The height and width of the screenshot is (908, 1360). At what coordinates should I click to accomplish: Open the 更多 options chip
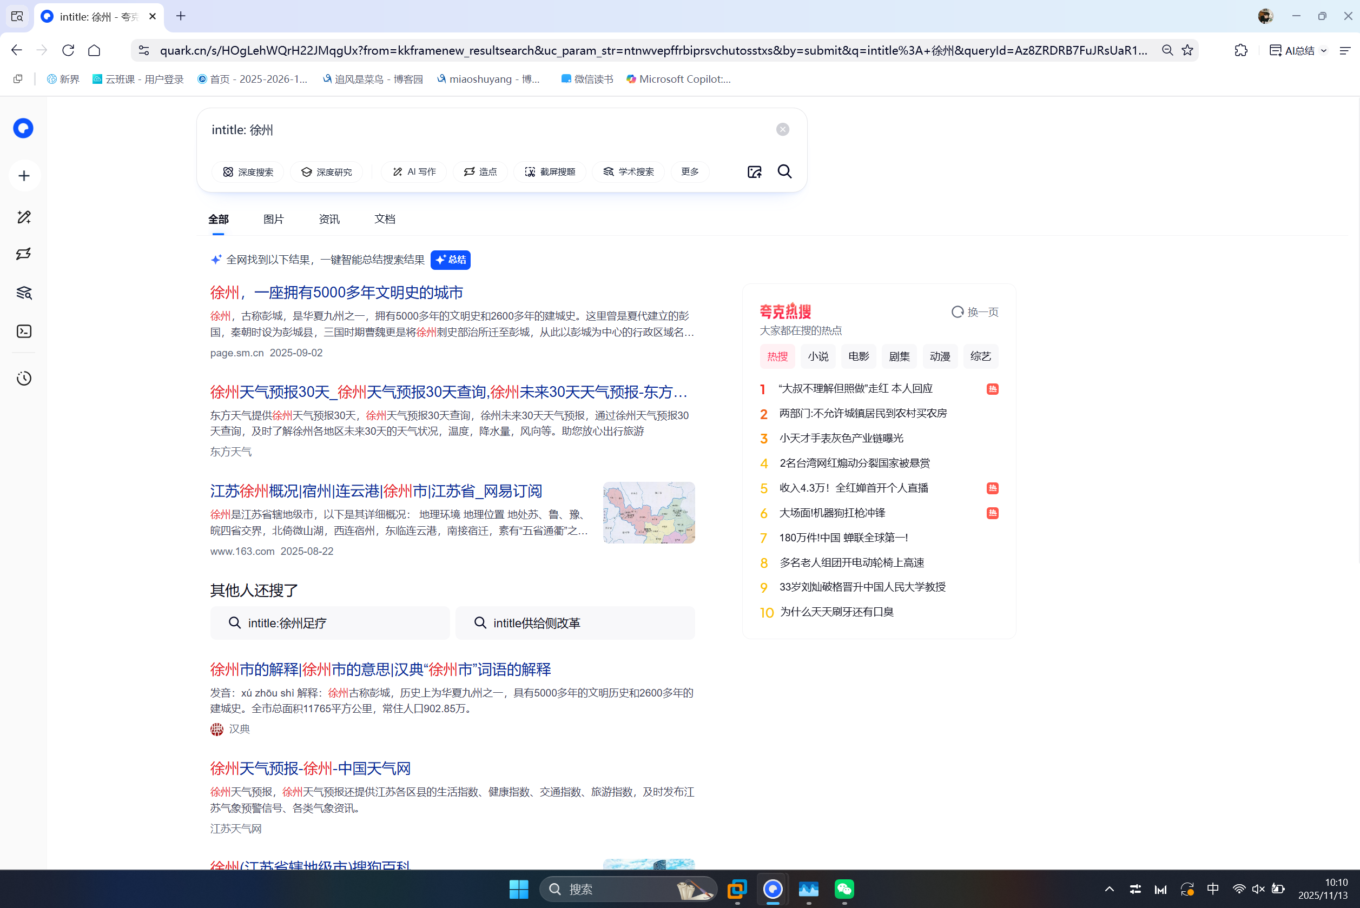pyautogui.click(x=689, y=171)
